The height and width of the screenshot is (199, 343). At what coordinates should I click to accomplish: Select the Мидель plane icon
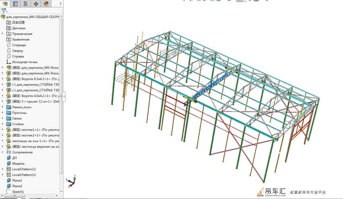(9, 163)
